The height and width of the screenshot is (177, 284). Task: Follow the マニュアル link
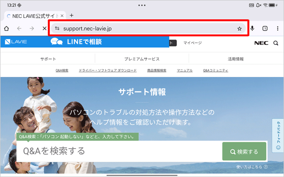tap(185, 70)
